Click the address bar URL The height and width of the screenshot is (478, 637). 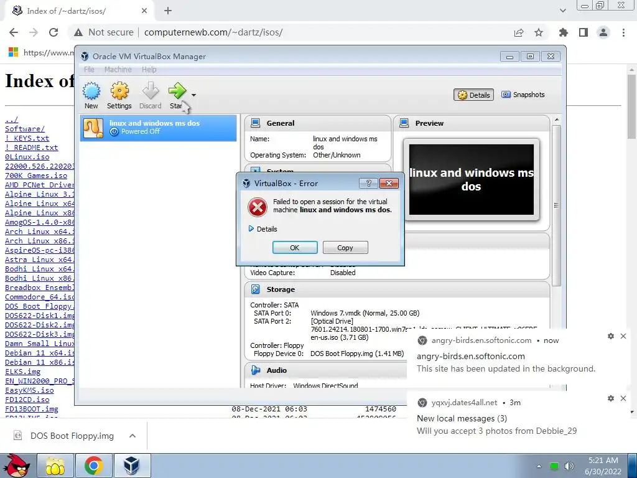coord(213,32)
